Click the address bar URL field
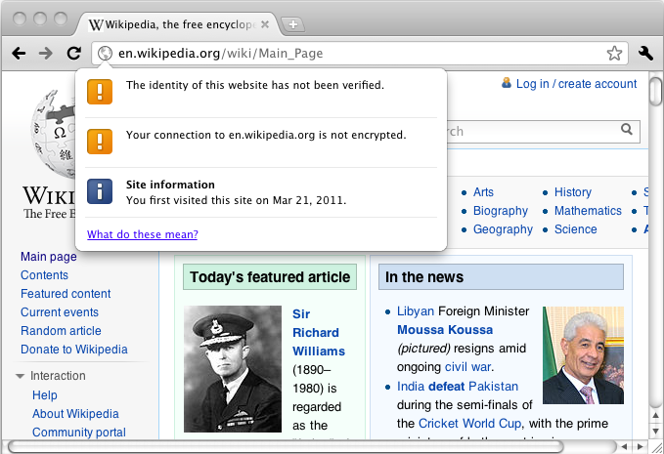 [352, 54]
